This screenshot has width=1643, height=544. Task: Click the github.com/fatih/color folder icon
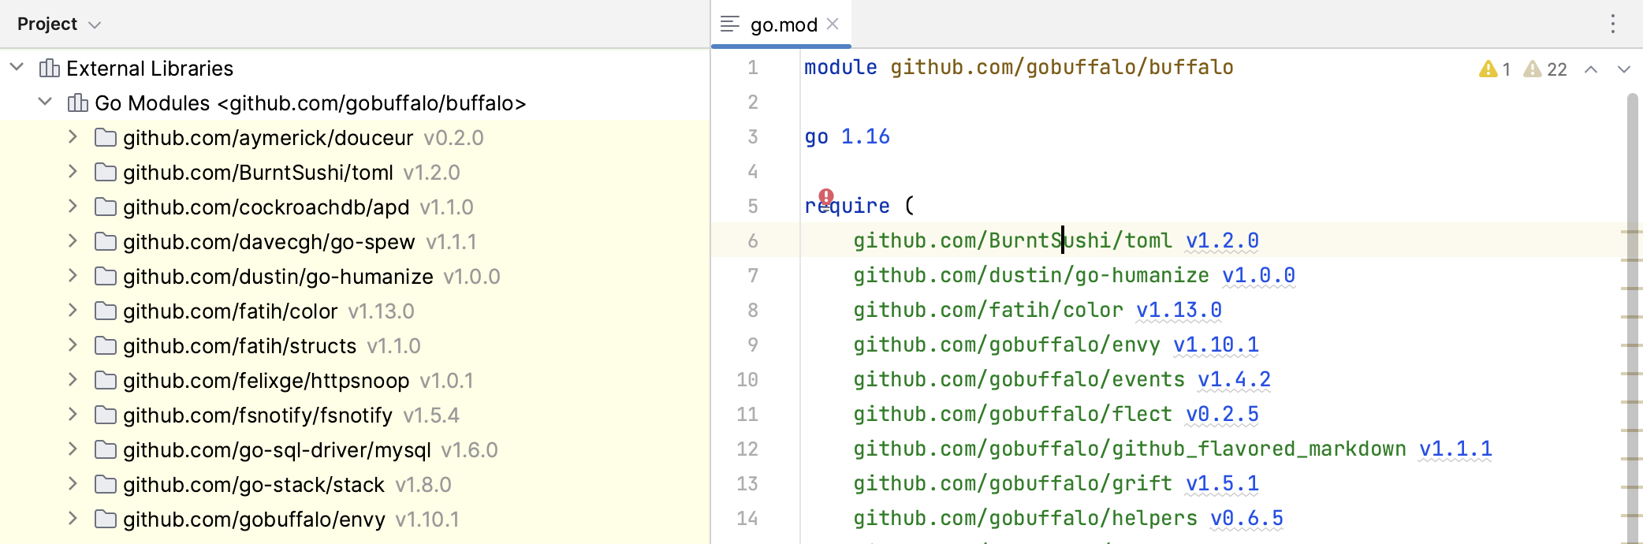(x=106, y=311)
